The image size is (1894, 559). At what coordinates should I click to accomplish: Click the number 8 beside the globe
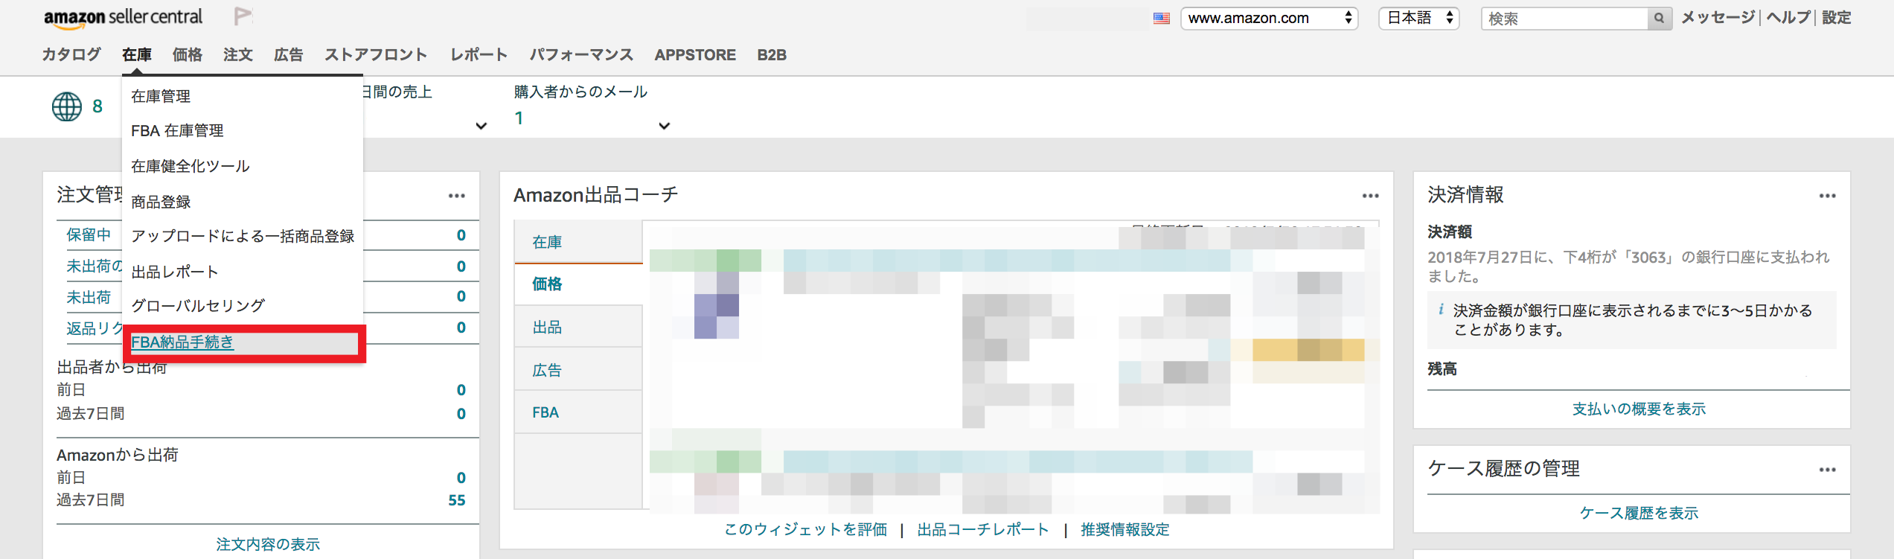click(x=97, y=106)
